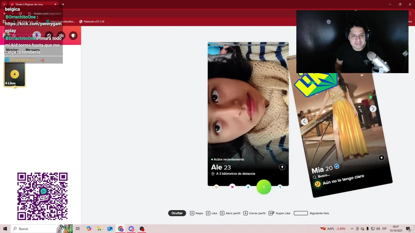Viewport: 415px width, 233px height.
Task: Click the Rewind button under Ale's card
Action: click(x=216, y=187)
